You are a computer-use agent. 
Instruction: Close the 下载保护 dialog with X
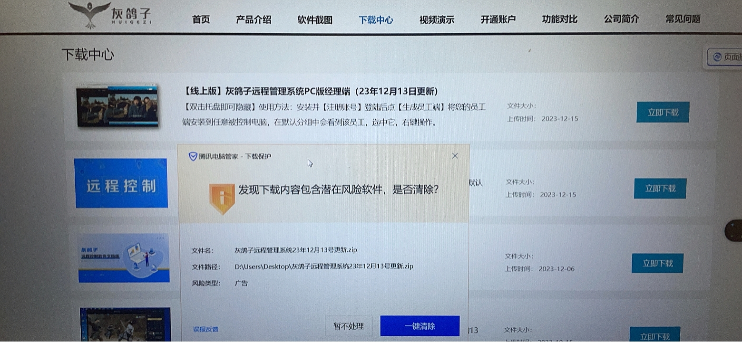pos(455,156)
